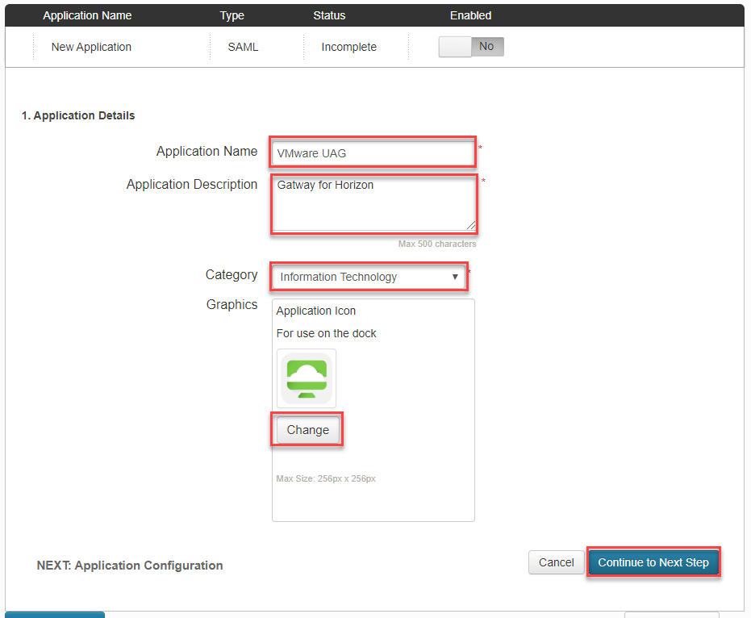Click the Application Name input field
This screenshot has height=618, width=751.
pos(373,152)
